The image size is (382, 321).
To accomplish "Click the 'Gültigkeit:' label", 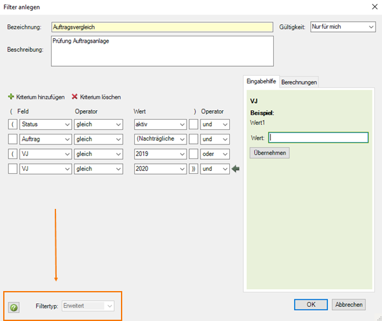I will [x=292, y=27].
